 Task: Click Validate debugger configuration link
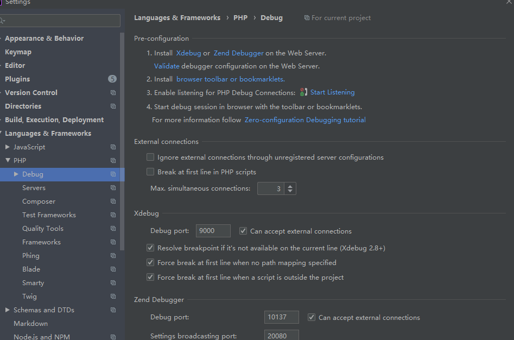pos(167,66)
